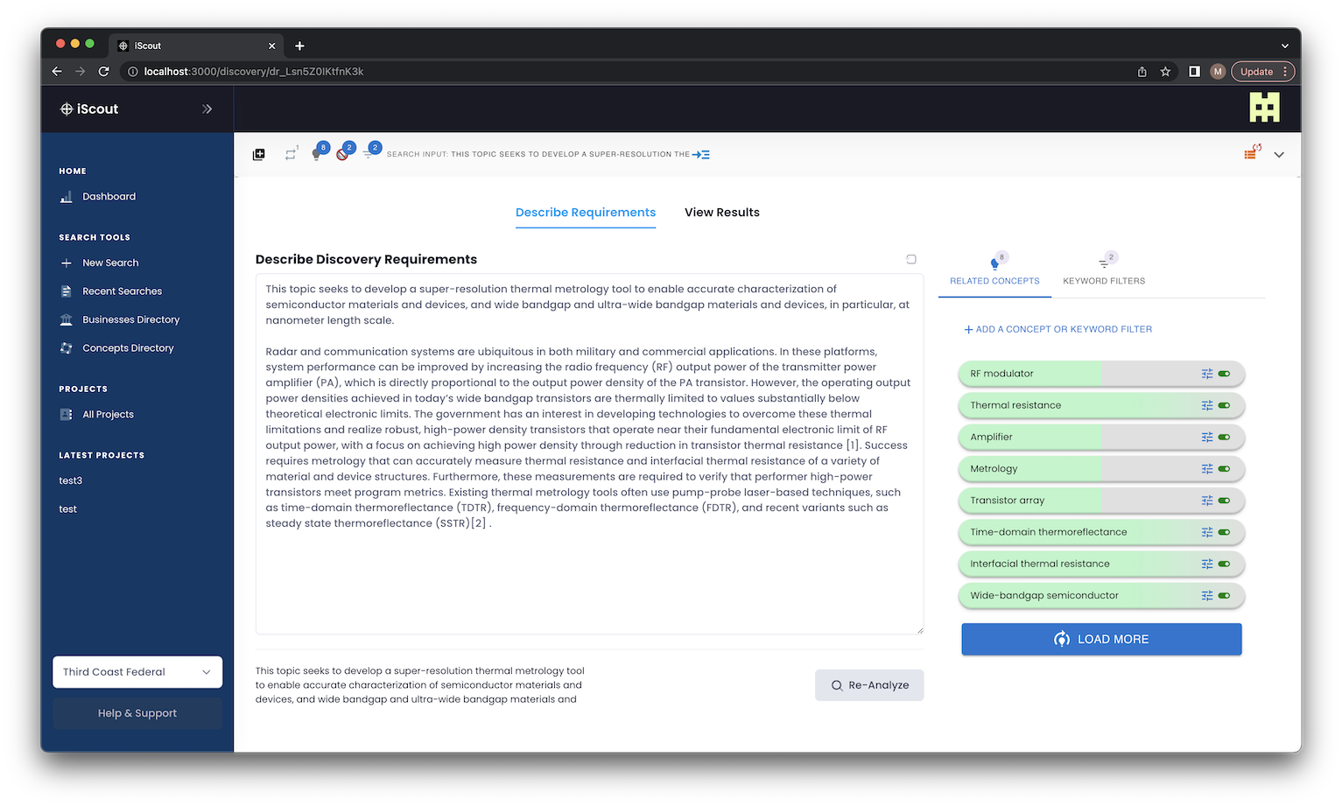Image resolution: width=1342 pixels, height=806 pixels.
Task: Click the copy icon above the requirements text
Action: [x=911, y=259]
